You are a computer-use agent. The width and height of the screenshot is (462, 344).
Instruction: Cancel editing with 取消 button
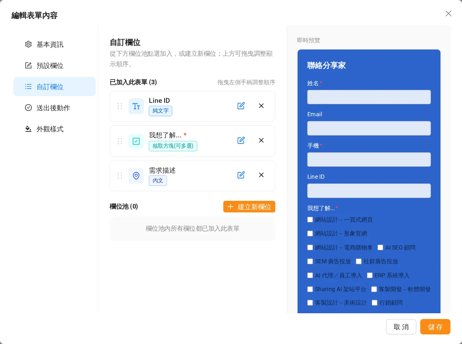401,327
